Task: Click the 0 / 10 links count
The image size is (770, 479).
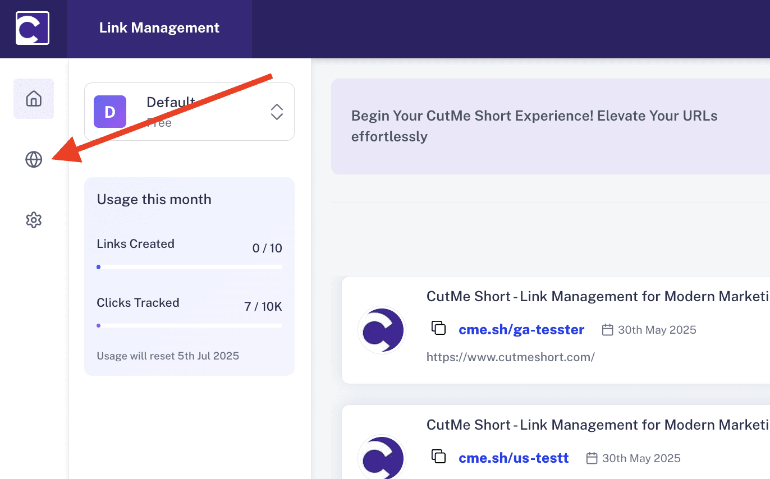Action: [267, 248]
